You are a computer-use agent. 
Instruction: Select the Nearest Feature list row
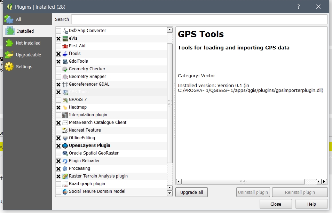pos(111,131)
